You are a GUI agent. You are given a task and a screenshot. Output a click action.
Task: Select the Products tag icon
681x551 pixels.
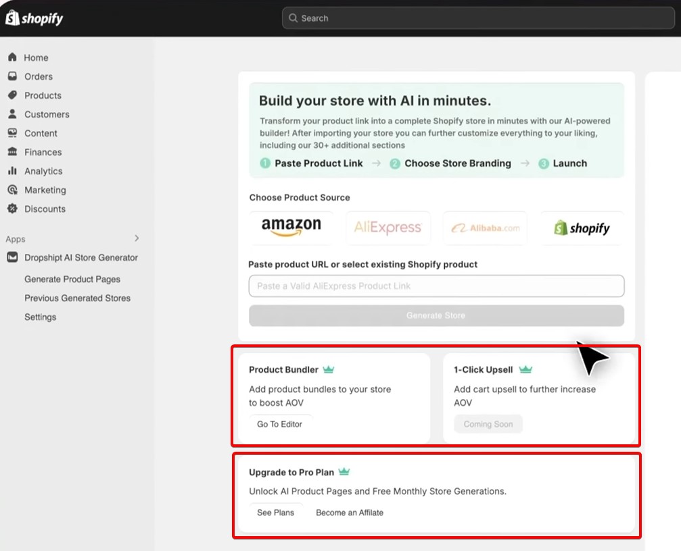click(x=12, y=95)
